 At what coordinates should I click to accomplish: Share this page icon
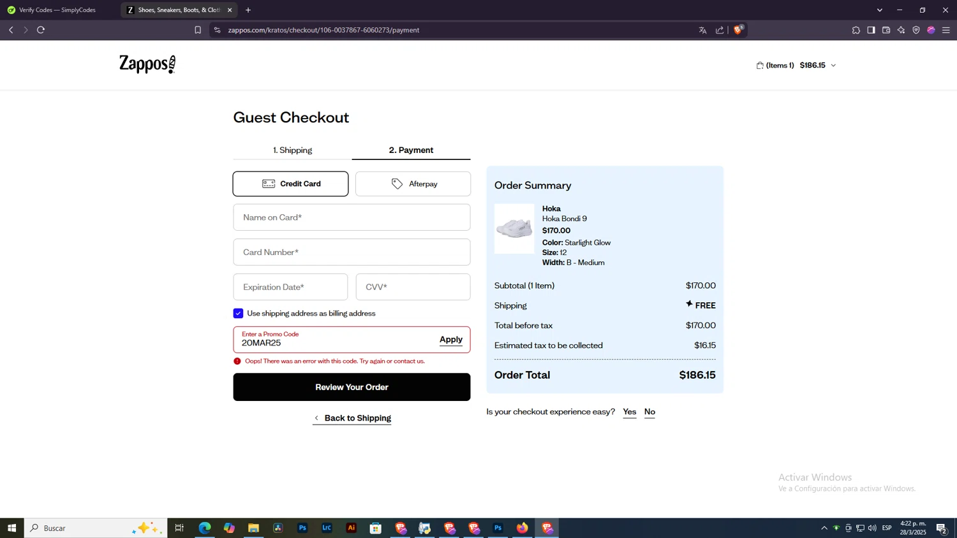[720, 30]
